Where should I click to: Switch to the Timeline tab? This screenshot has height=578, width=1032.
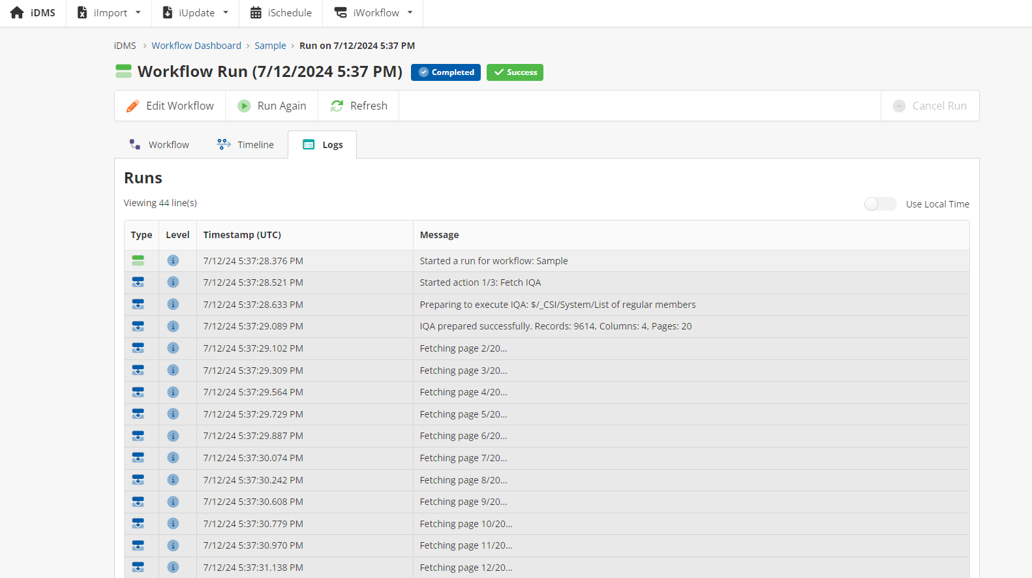click(245, 145)
